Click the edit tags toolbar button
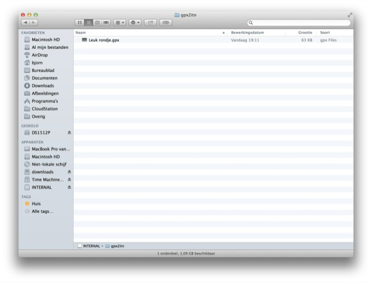This screenshot has height=283, width=372. [166, 23]
